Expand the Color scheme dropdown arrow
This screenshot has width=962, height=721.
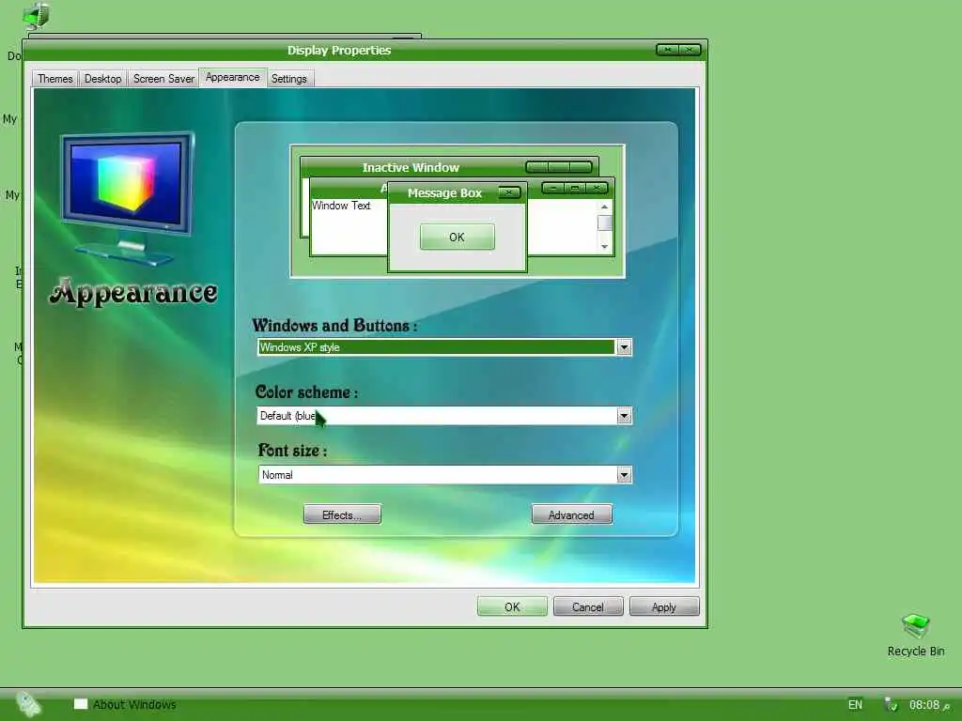click(624, 416)
